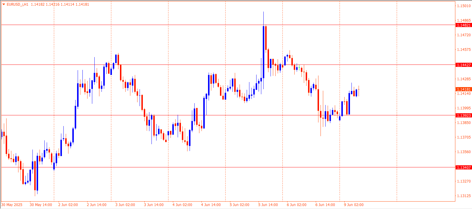Click 1.13125 on the price scale
Image resolution: width=472 pixels, height=209 pixels.
pyautogui.click(x=464, y=196)
